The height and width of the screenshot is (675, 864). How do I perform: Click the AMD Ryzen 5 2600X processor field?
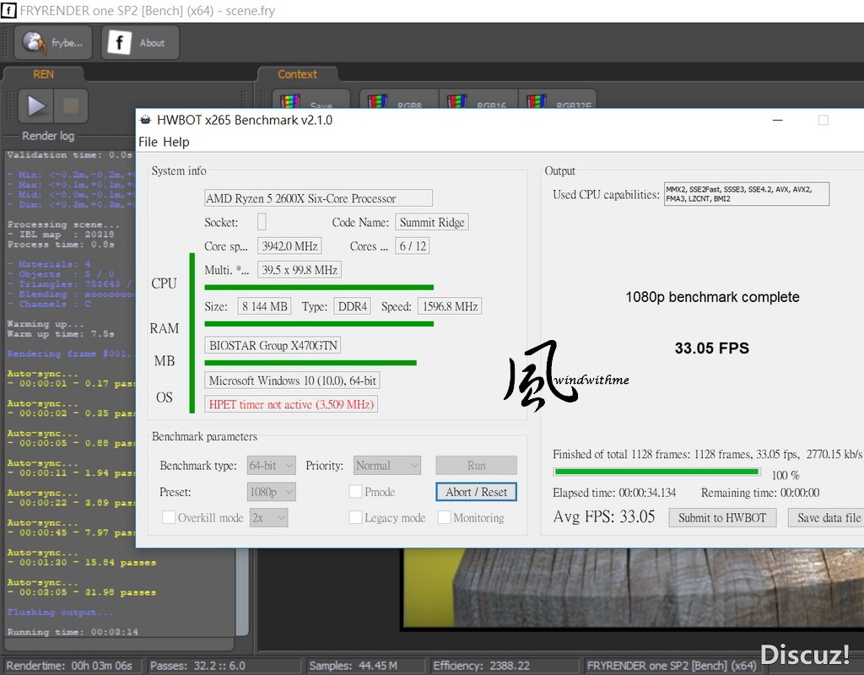pyautogui.click(x=318, y=198)
